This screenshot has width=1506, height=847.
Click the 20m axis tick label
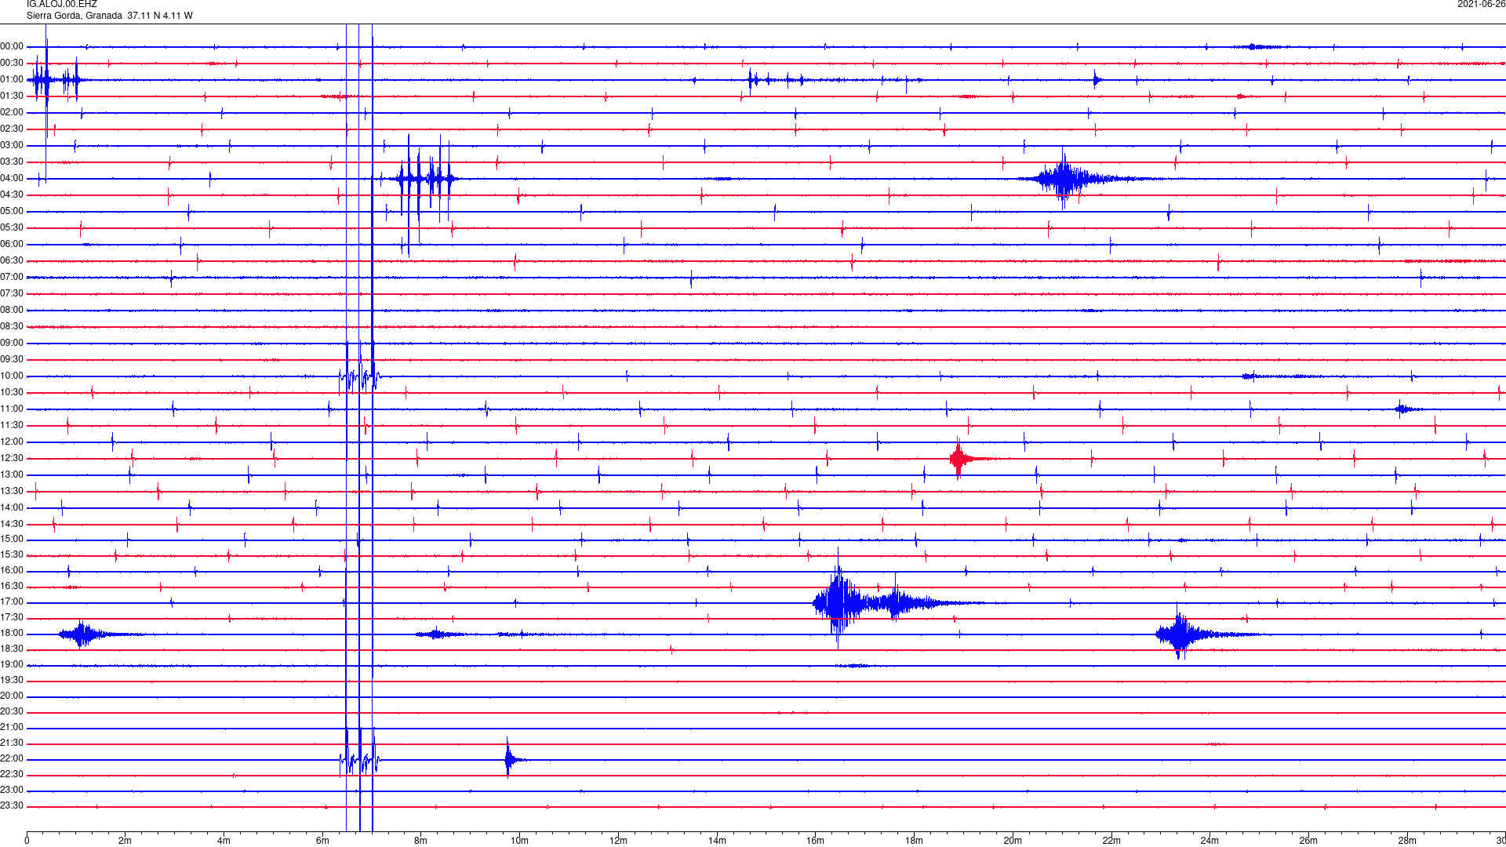[1013, 842]
